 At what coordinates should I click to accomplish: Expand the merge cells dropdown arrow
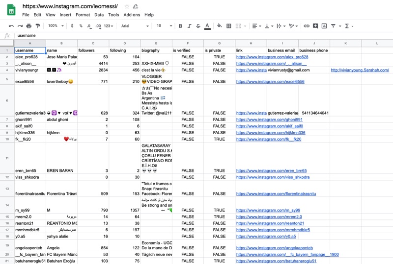(x=245, y=26)
